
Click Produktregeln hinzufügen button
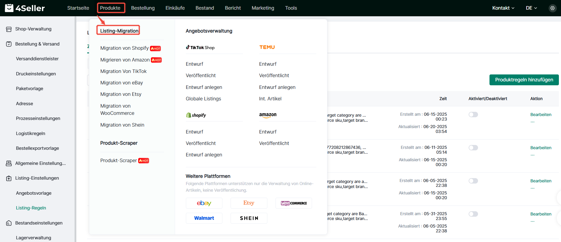click(524, 80)
